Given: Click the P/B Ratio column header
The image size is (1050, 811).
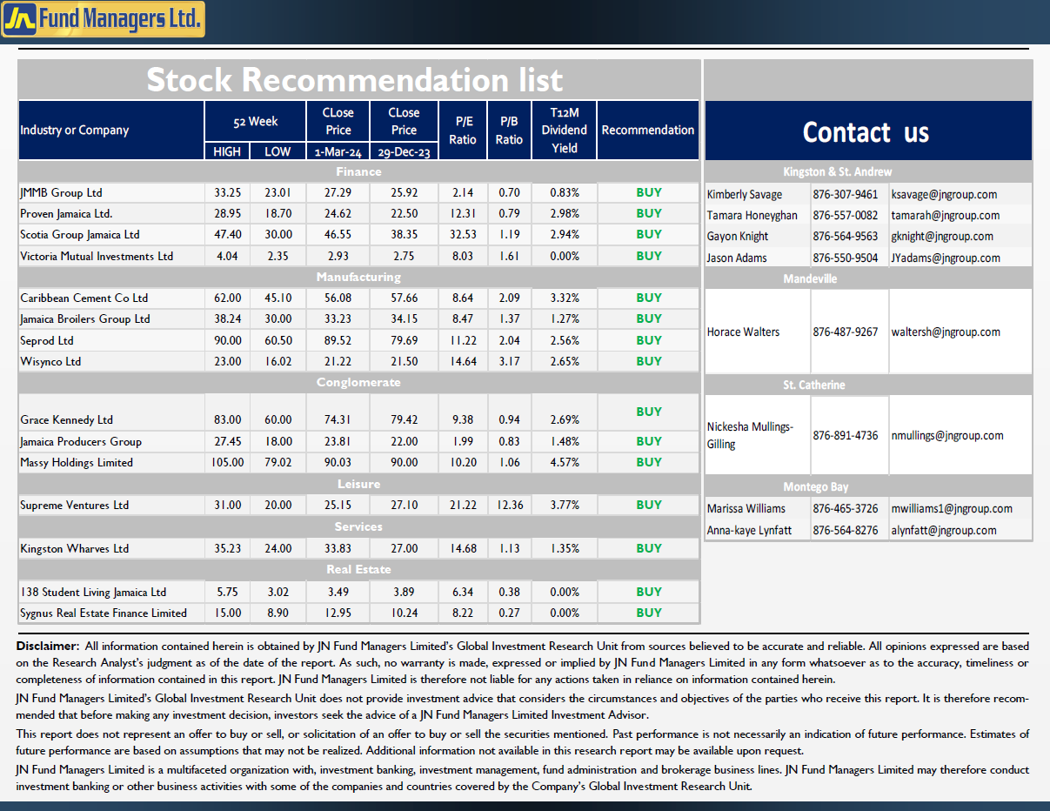Looking at the screenshot, I should point(509,131).
